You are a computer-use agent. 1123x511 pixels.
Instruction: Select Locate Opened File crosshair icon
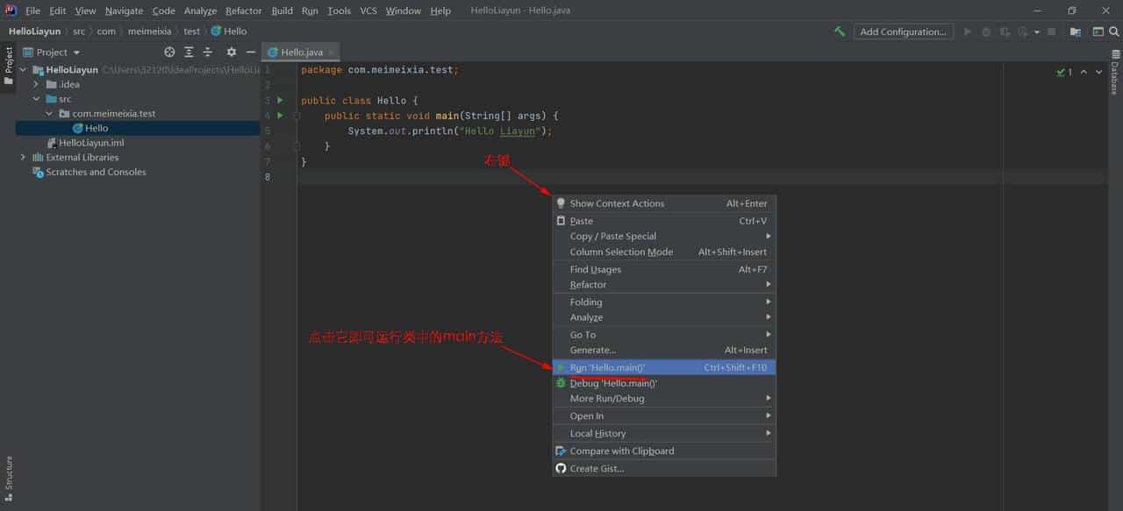[169, 52]
